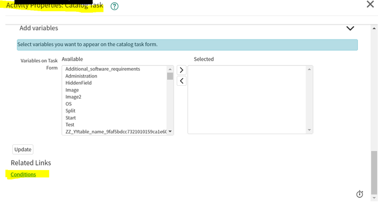Click the move right arrow button
This screenshot has width=378, height=204.
tap(182, 70)
